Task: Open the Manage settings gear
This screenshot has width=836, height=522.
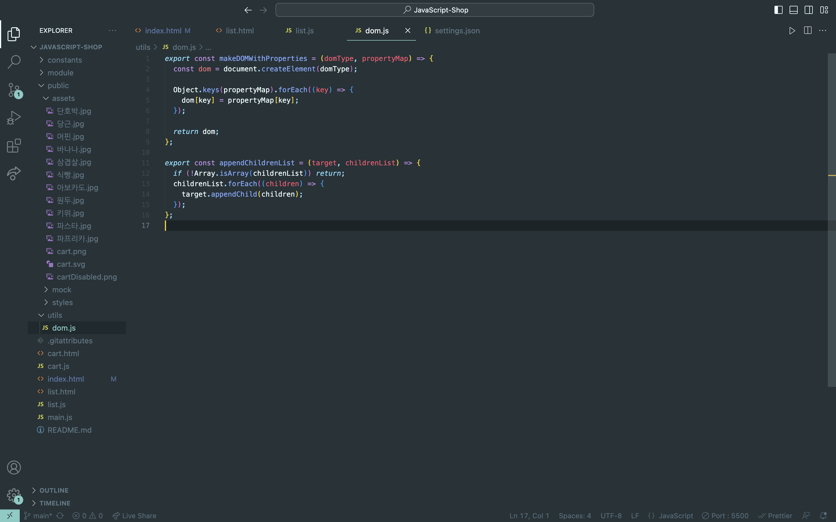Action: (14, 495)
